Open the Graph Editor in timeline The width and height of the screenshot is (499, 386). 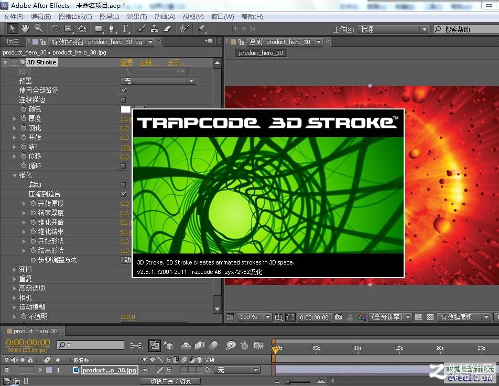(x=258, y=345)
